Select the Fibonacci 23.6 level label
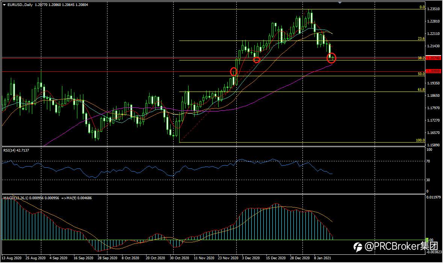The image size is (443, 263). (x=421, y=39)
